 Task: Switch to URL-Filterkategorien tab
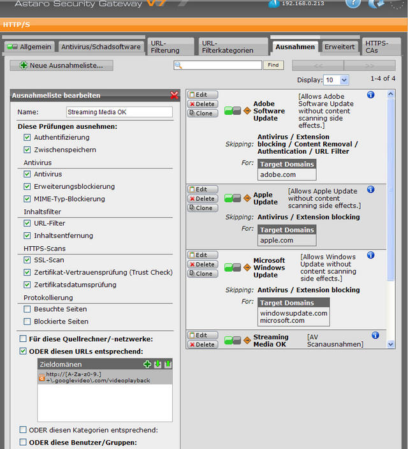coord(233,47)
